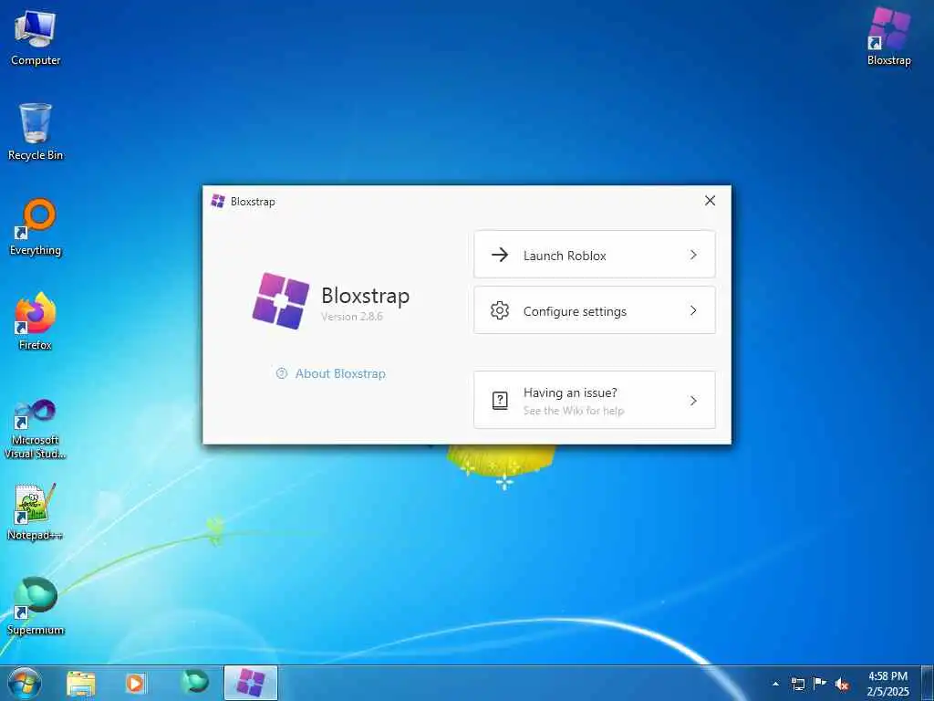Click the chevron on Configure settings row
This screenshot has width=934, height=701.
[693, 310]
